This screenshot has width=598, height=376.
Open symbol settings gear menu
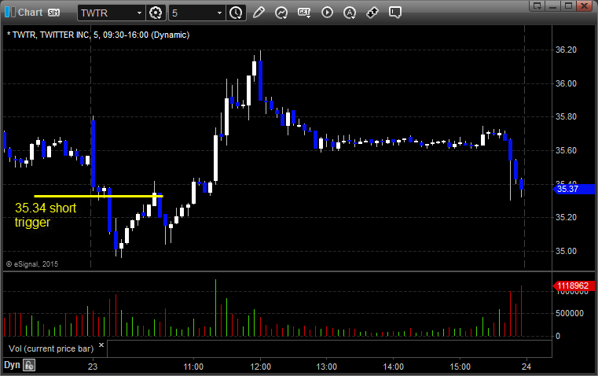tap(156, 13)
